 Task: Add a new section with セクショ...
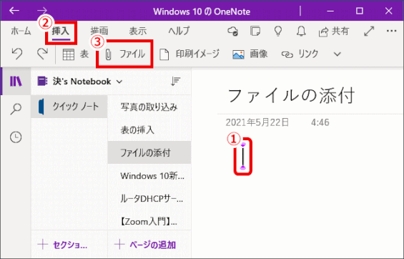point(63,245)
